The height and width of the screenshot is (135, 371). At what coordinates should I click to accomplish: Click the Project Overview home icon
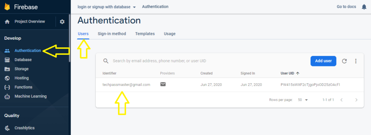click(7, 22)
